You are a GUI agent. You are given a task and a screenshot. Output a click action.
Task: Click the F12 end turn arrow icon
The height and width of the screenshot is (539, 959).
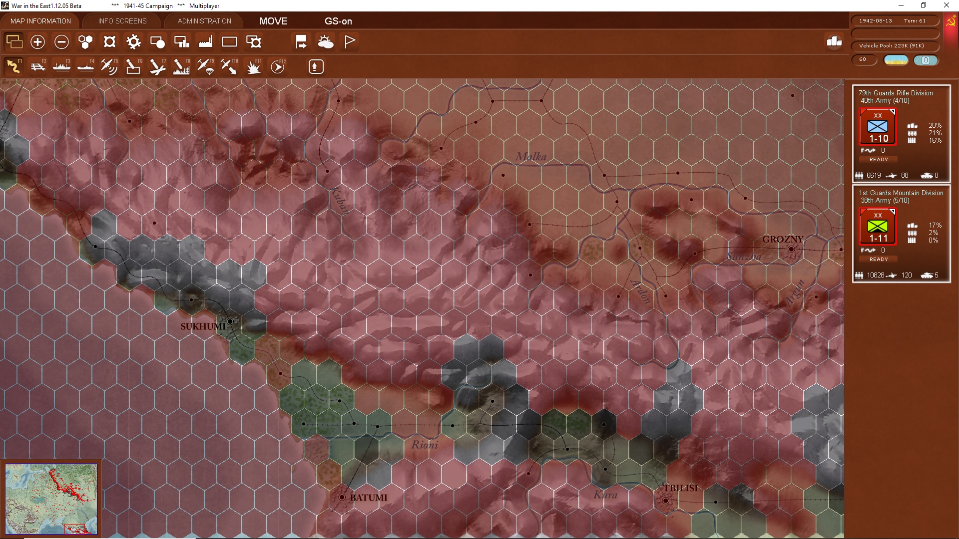278,66
